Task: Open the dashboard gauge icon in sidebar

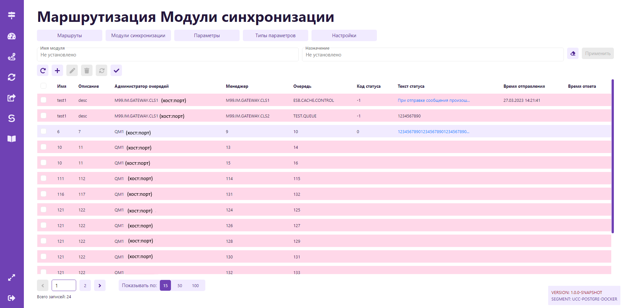Action: coord(11,36)
